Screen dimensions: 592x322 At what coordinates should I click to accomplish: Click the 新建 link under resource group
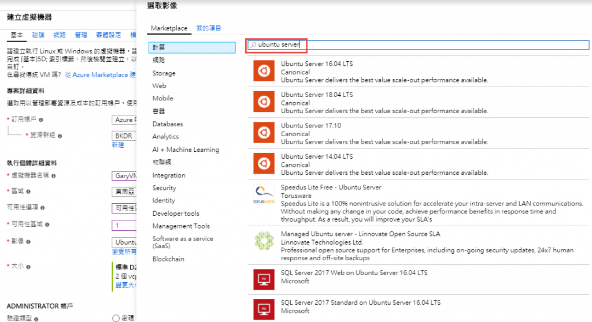click(x=118, y=145)
